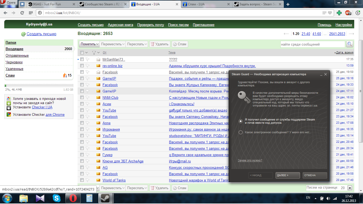Open Настройки in top menu

344,25
